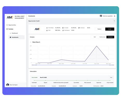Open the Steve Carrington user profile
Screen dimensions: 123x98
pyautogui.click(x=13, y=85)
